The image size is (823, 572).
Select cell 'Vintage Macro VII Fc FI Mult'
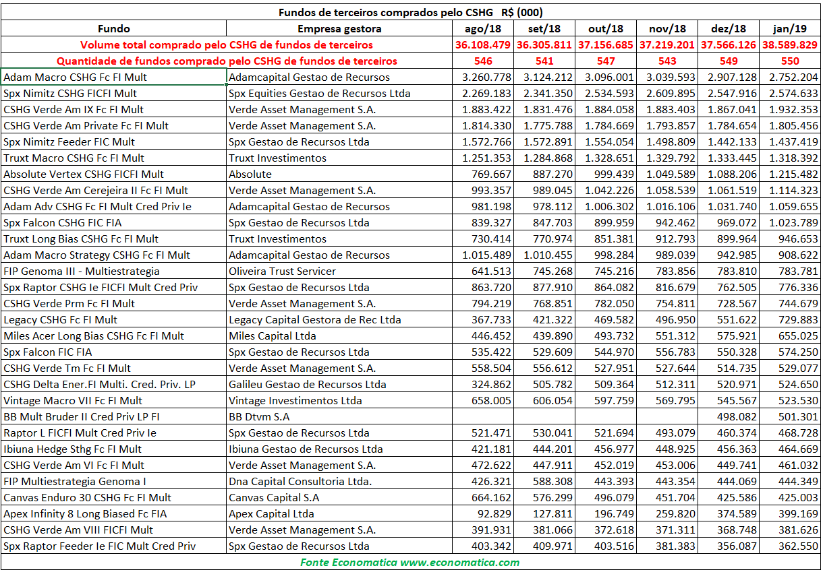(x=113, y=401)
